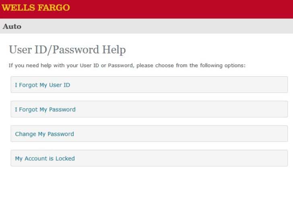This screenshot has width=293, height=217.
Task: Click the instruction text about choosing options
Action: click(127, 66)
